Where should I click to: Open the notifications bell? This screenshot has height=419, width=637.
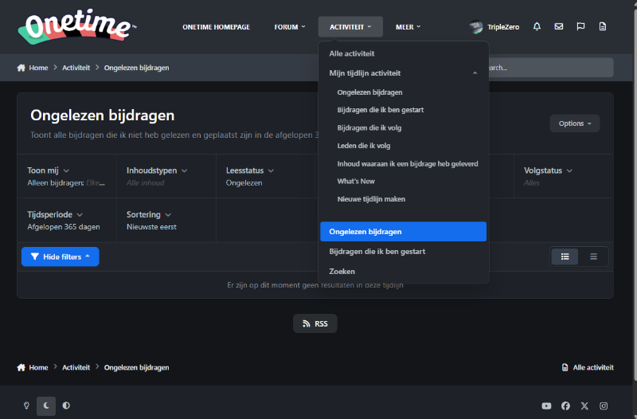point(537,27)
